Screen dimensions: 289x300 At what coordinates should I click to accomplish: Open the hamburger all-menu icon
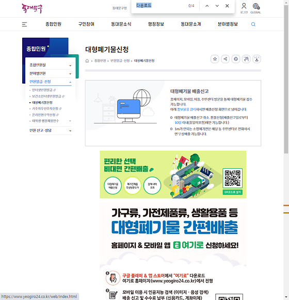(24, 24)
